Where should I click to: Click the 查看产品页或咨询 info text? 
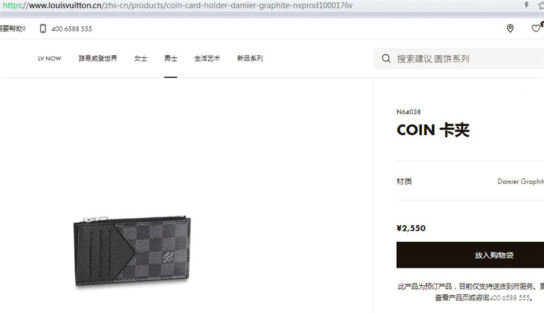click(x=462, y=298)
